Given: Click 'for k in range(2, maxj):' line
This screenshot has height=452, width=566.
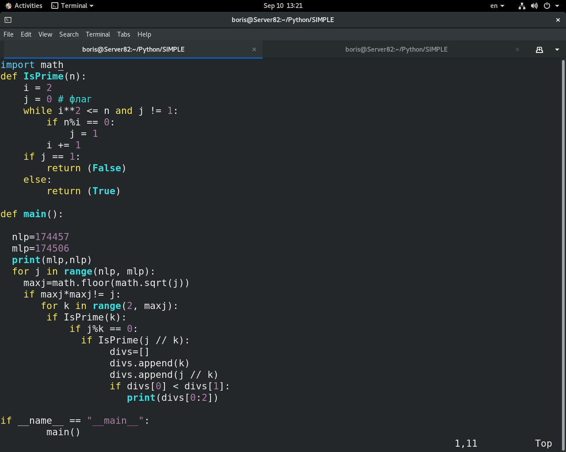Looking at the screenshot, I should click(x=110, y=306).
